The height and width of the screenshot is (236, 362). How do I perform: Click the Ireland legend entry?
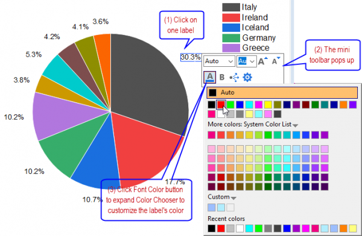245,17
